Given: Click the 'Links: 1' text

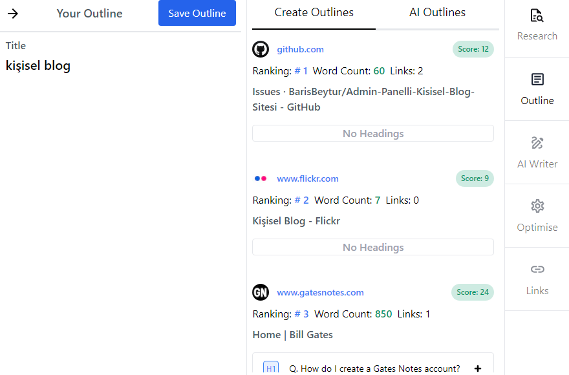Looking at the screenshot, I should [x=414, y=314].
